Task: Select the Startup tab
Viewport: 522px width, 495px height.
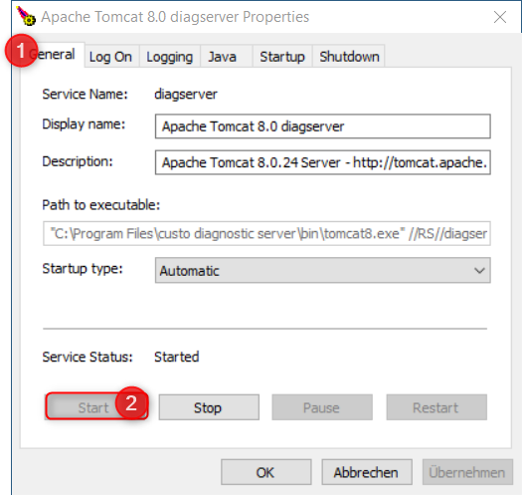Action: 282,57
